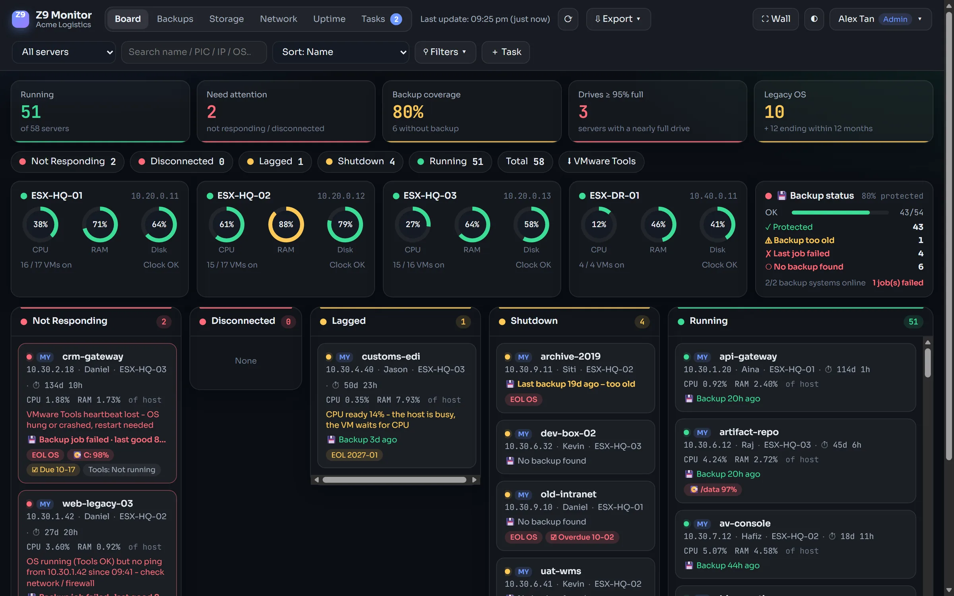The width and height of the screenshot is (954, 596).
Task: Expand the Export menu
Action: click(x=618, y=19)
